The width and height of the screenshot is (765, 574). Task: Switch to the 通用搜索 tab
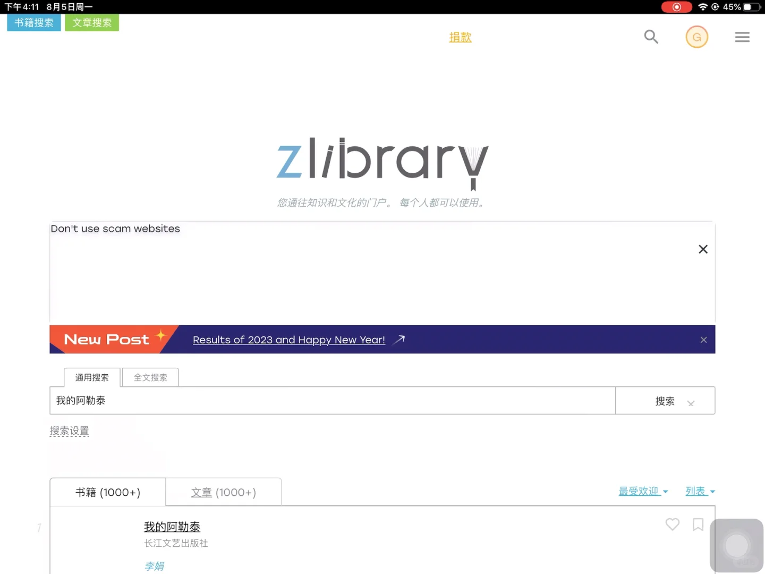[92, 377]
